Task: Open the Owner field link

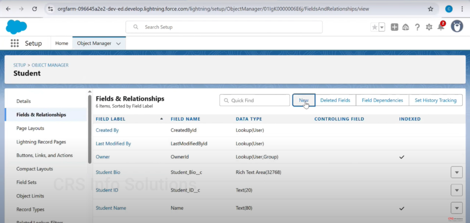Action: click(x=102, y=157)
